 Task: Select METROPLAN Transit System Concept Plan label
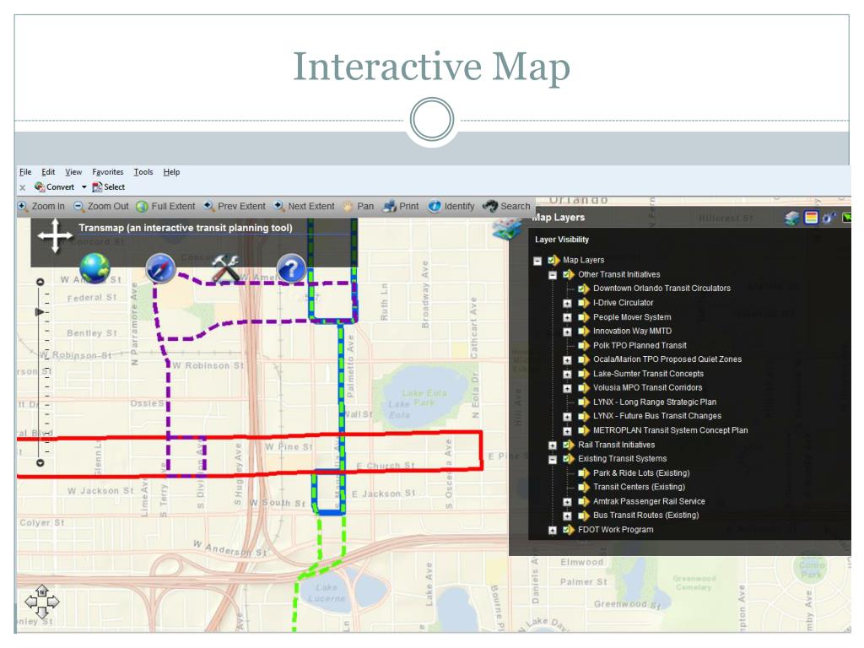(x=670, y=429)
